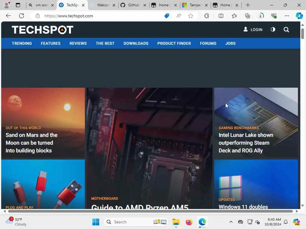
Task: Open notifications bell in taskbar
Action: click(x=286, y=222)
